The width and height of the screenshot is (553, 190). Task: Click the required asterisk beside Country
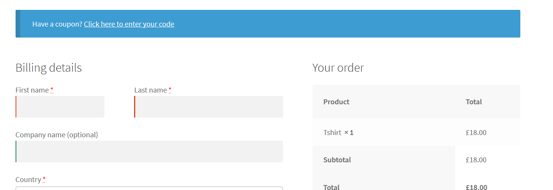[x=44, y=179]
